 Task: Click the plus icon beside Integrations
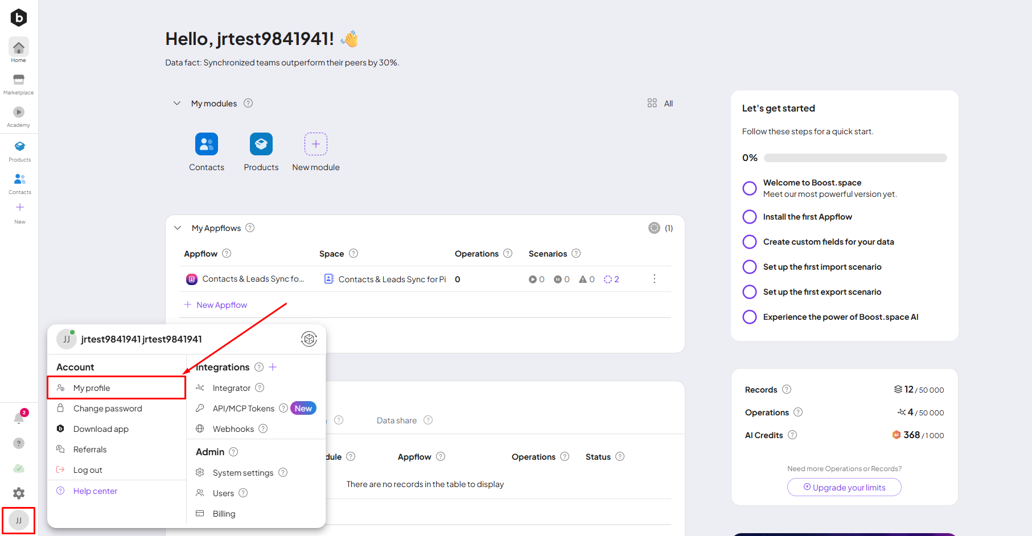coord(273,367)
